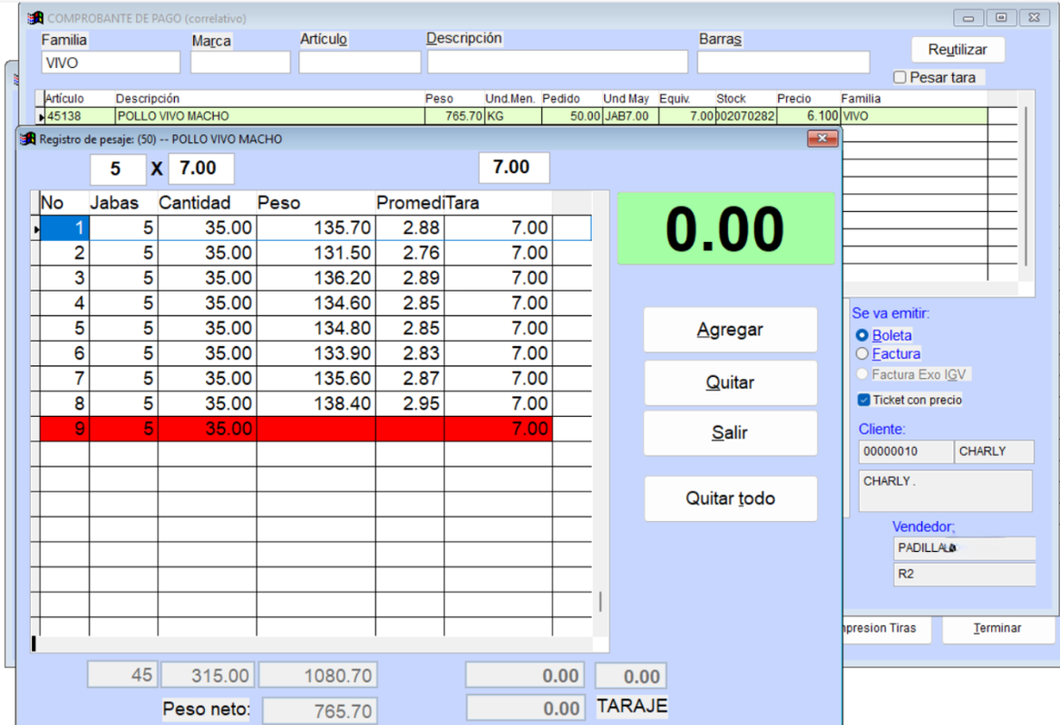
Task: Click the Cliente code field 00000010
Action: click(905, 451)
